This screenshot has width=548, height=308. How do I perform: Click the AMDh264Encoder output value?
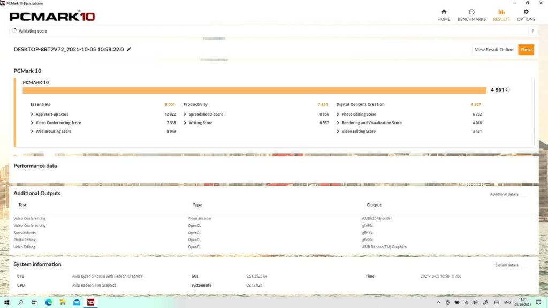[x=377, y=218]
